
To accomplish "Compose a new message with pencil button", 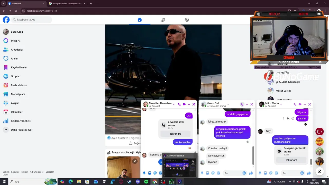I will pyautogui.click(x=319, y=171).
